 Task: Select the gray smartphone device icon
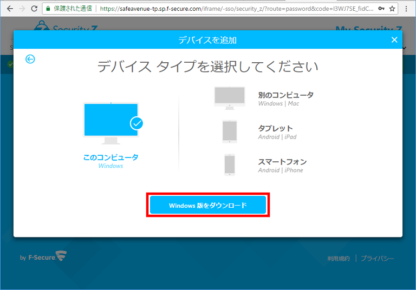click(230, 164)
